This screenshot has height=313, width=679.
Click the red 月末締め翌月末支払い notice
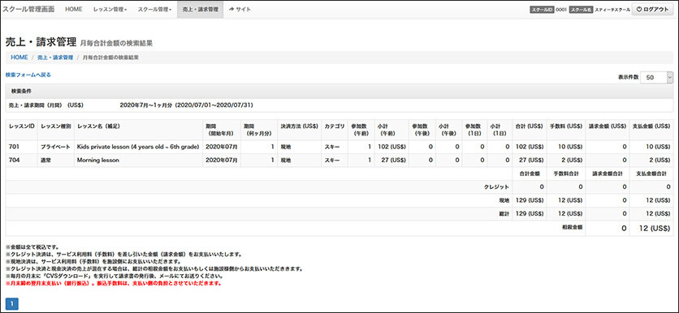(x=114, y=284)
